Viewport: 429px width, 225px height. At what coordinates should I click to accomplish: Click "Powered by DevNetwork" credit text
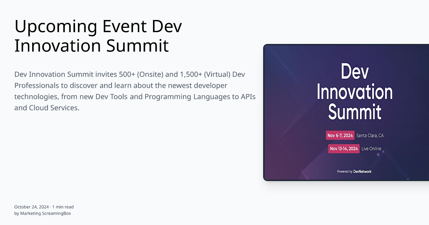click(x=355, y=171)
